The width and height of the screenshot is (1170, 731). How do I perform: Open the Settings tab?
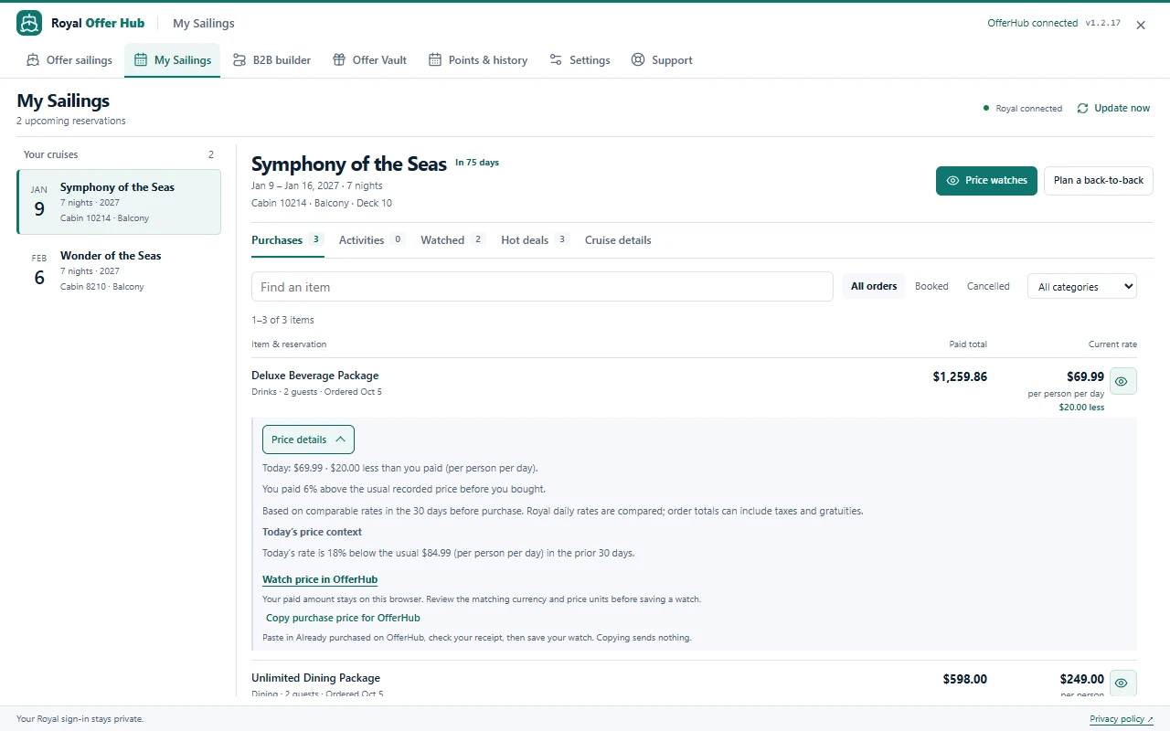[x=580, y=60]
